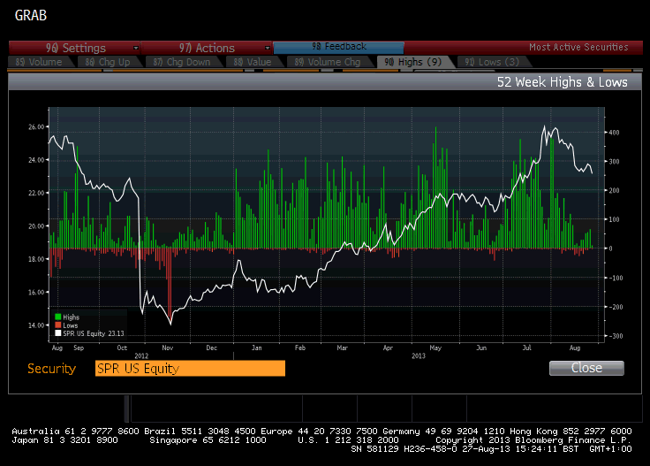
Task: Click the red Lows legend swatch
Action: pos(58,325)
